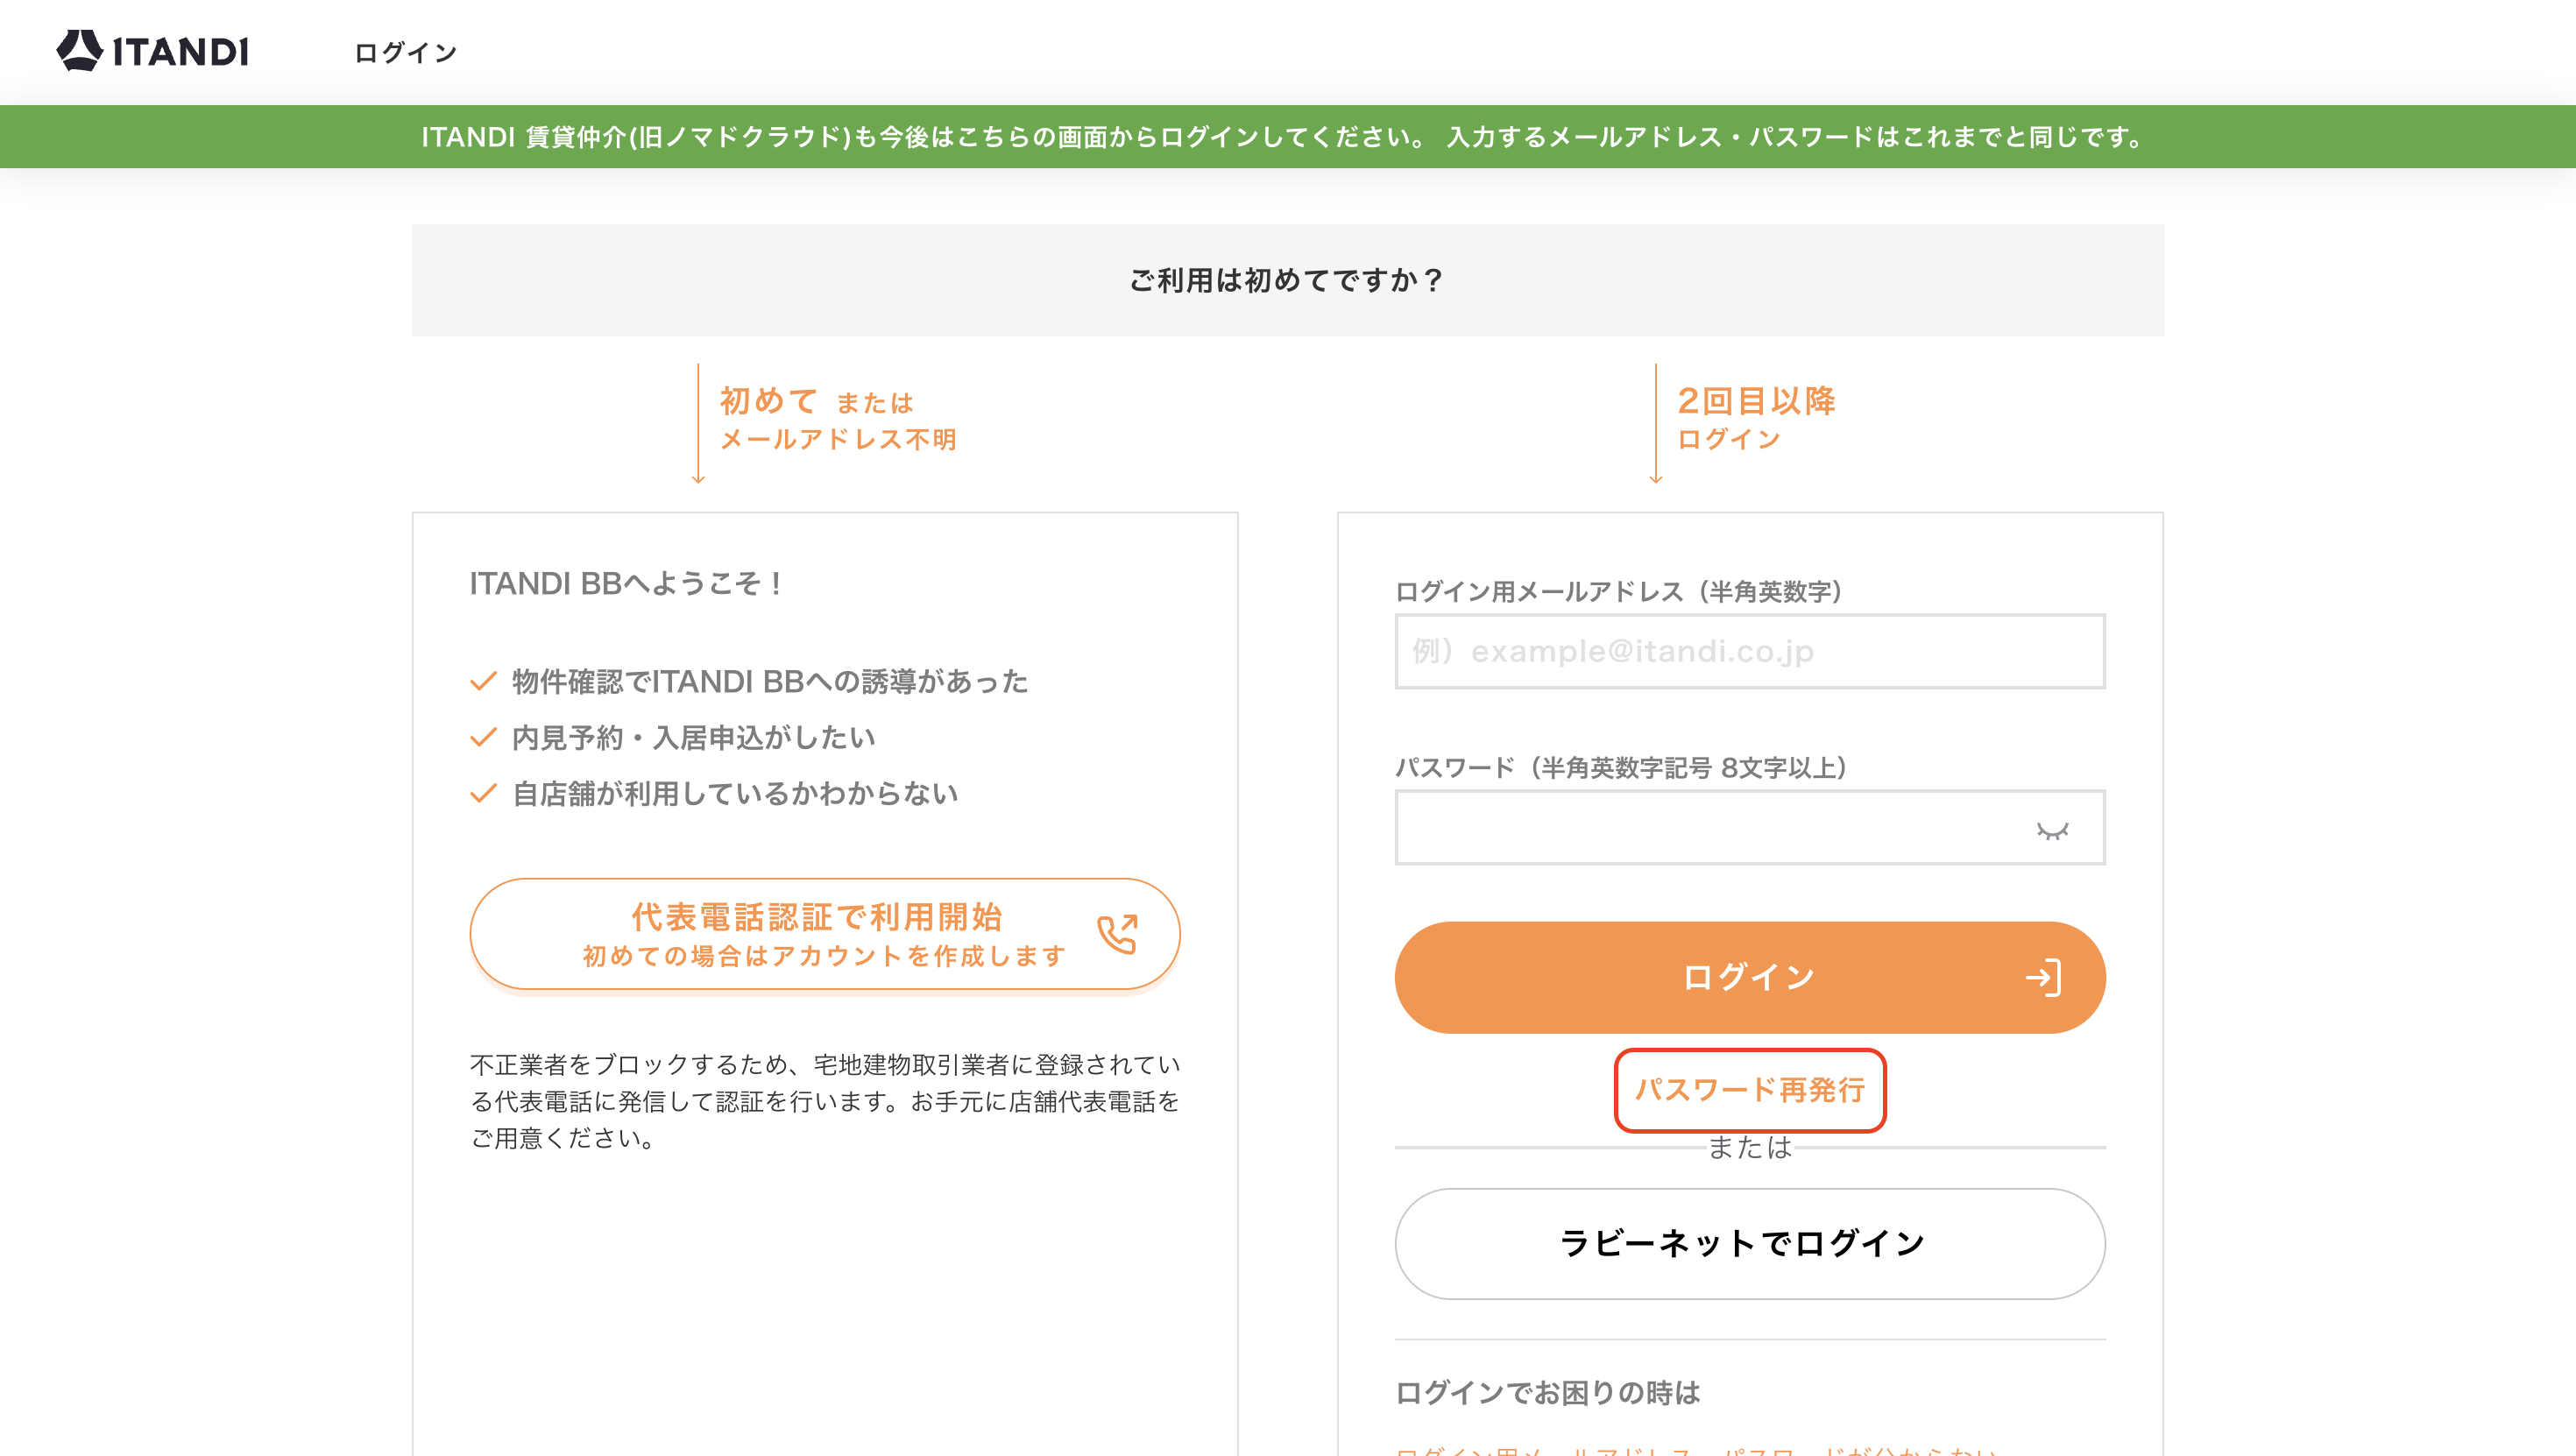
Task: Start 代表電話認証で利用開始 registration
Action: tap(825, 934)
